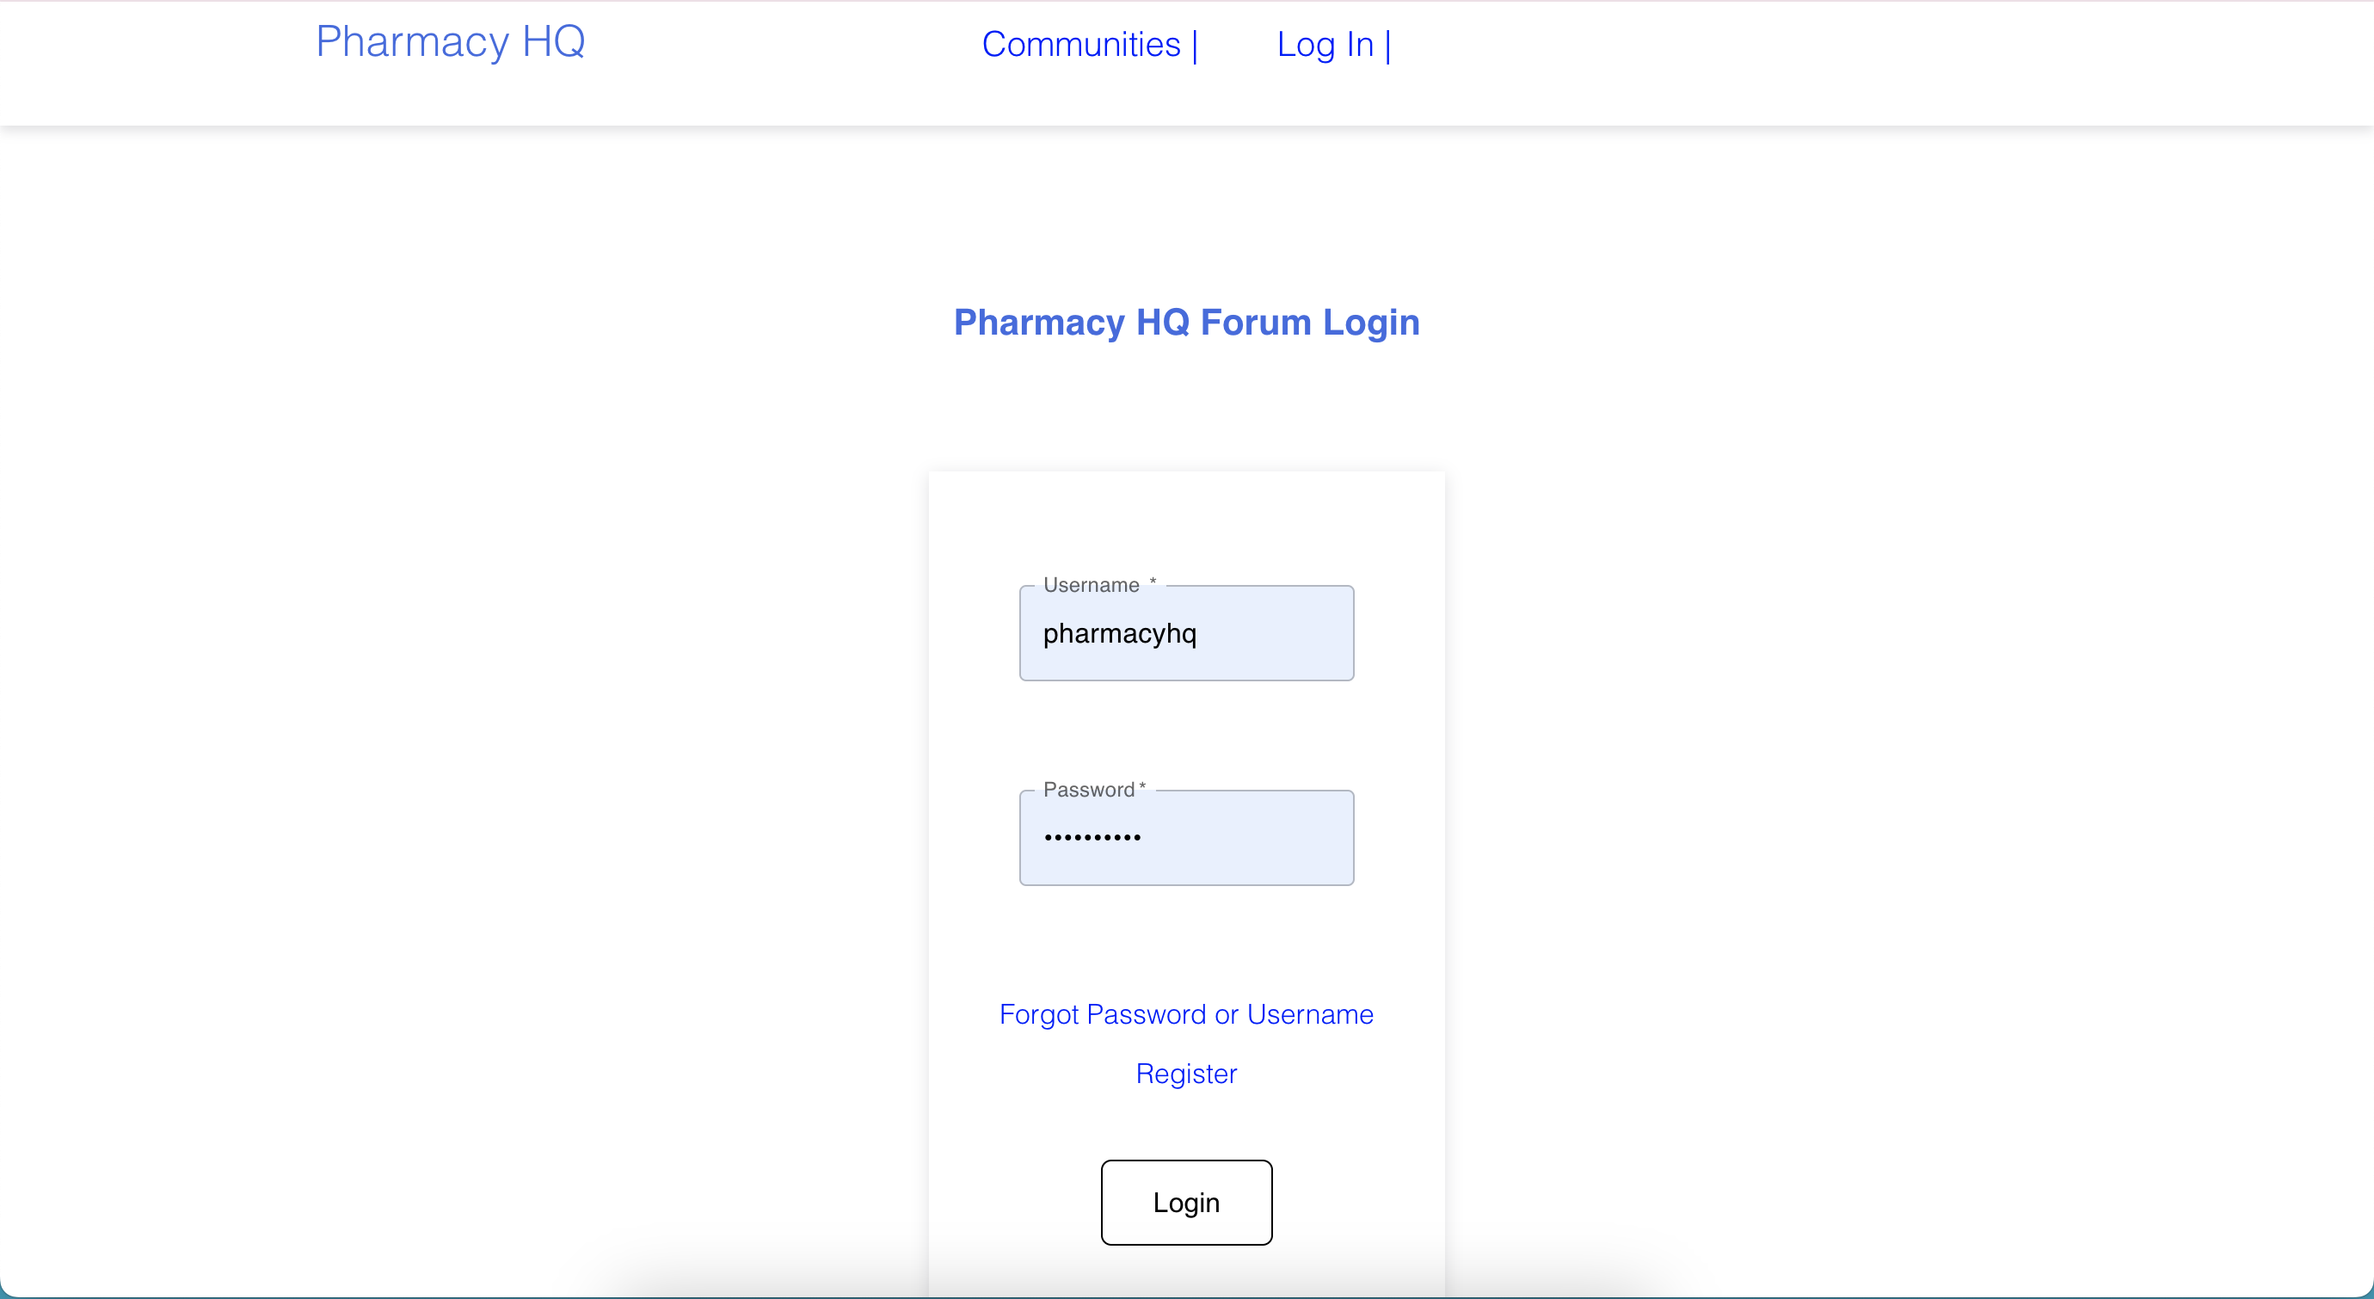The height and width of the screenshot is (1299, 2374).
Task: Click the Username field label
Action: (1091, 584)
